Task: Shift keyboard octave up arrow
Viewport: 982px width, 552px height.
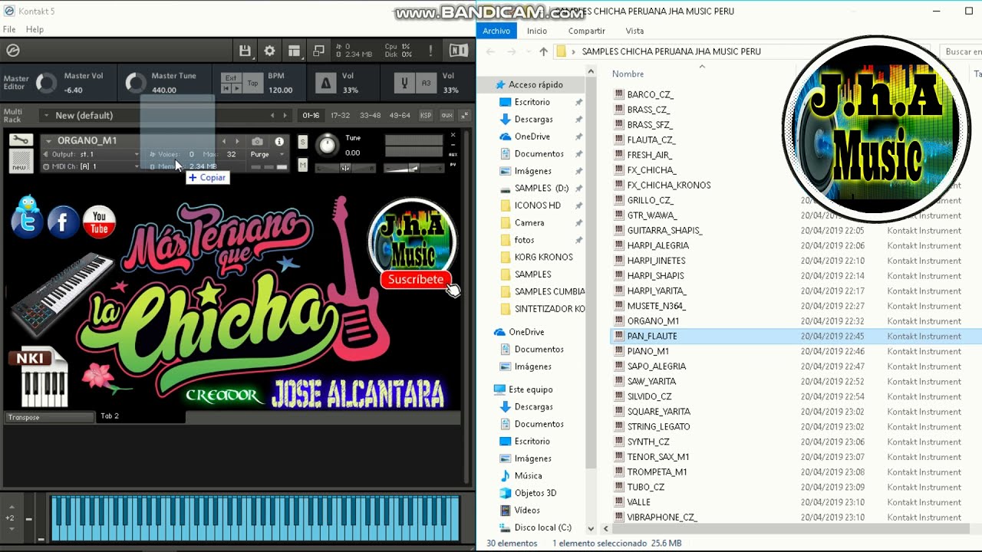Action: coord(11,507)
